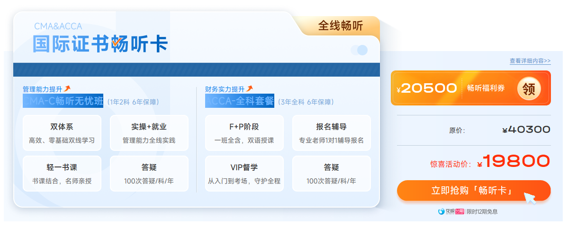Open the 轻一书课 feature card
The height and width of the screenshot is (227, 568).
click(62, 174)
